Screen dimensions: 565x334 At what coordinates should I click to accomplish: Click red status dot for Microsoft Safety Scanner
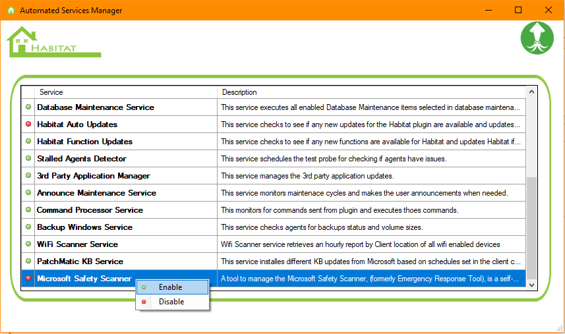coord(28,278)
